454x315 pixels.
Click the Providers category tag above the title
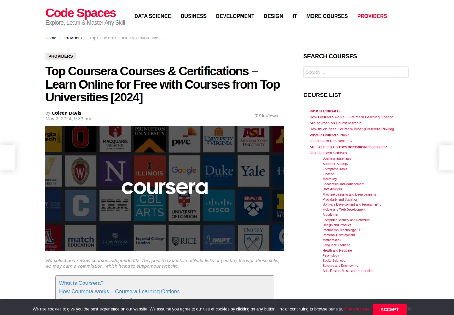(61, 56)
